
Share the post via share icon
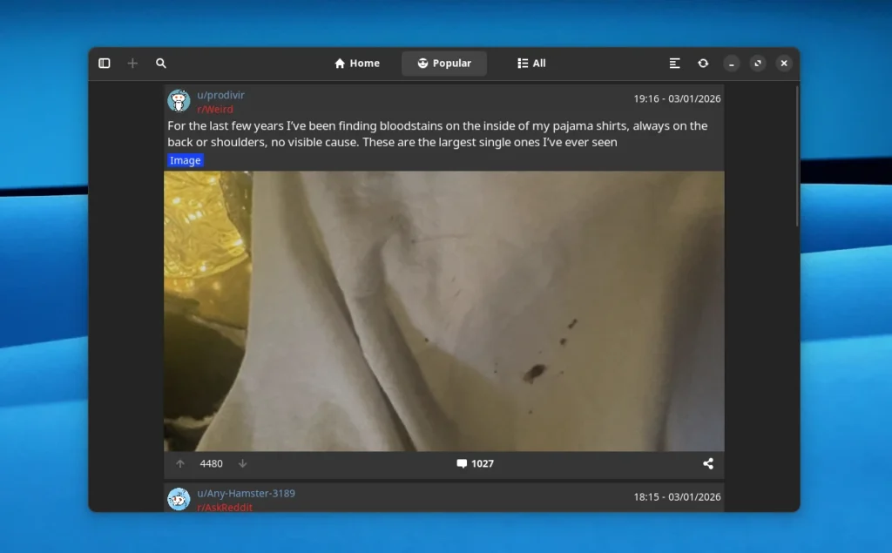click(x=708, y=464)
